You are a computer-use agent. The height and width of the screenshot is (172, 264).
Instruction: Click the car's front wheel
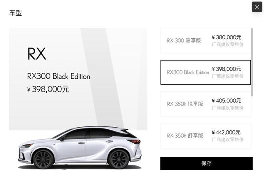click(x=43, y=159)
